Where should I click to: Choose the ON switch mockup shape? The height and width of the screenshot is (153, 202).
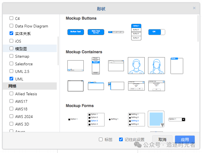tap(156, 32)
